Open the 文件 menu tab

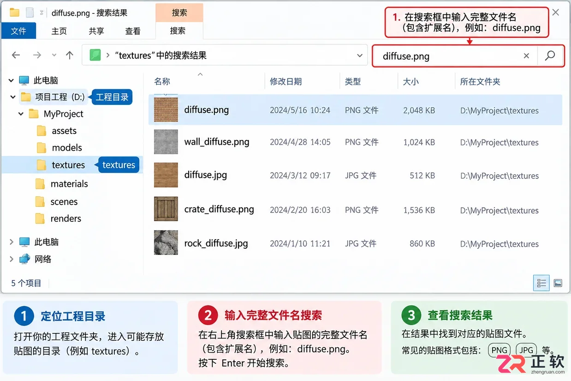pos(18,31)
